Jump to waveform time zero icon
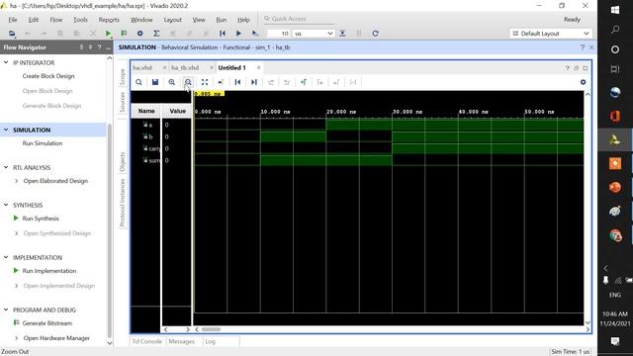Viewport: 633px width, 356px height. click(237, 82)
